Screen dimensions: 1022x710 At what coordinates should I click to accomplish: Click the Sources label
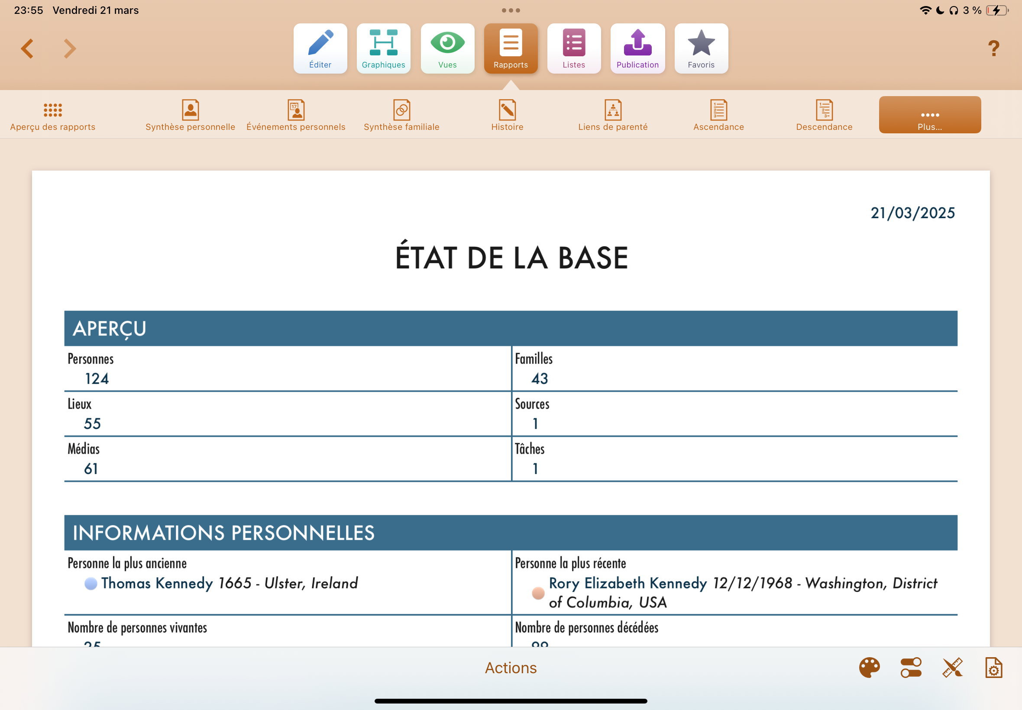(x=532, y=404)
